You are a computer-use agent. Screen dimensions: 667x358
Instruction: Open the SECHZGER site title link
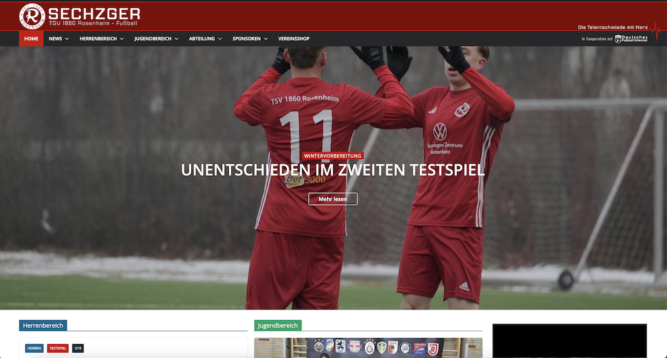point(94,14)
